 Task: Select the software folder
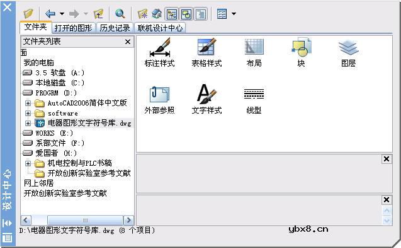[x=56, y=113]
